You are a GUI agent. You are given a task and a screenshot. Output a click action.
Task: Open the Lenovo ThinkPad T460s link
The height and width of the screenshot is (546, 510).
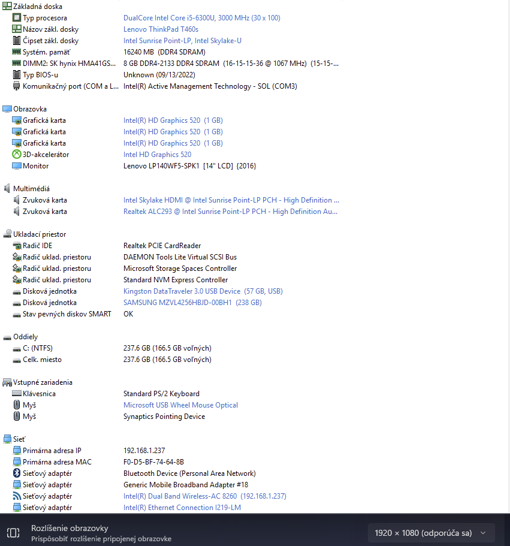coord(161,29)
